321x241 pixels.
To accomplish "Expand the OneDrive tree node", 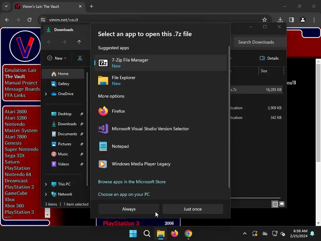I will pos(46,94).
